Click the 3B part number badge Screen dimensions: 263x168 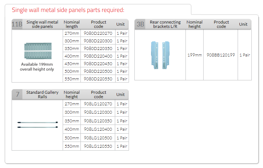point(140,24)
